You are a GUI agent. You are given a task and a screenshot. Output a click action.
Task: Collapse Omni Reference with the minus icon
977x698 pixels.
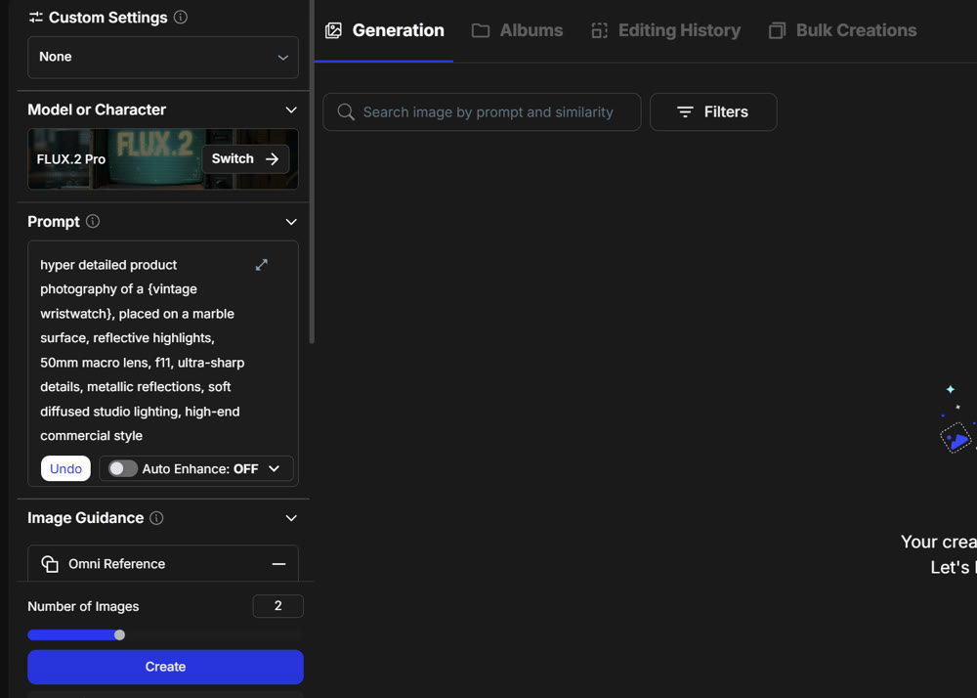click(278, 564)
